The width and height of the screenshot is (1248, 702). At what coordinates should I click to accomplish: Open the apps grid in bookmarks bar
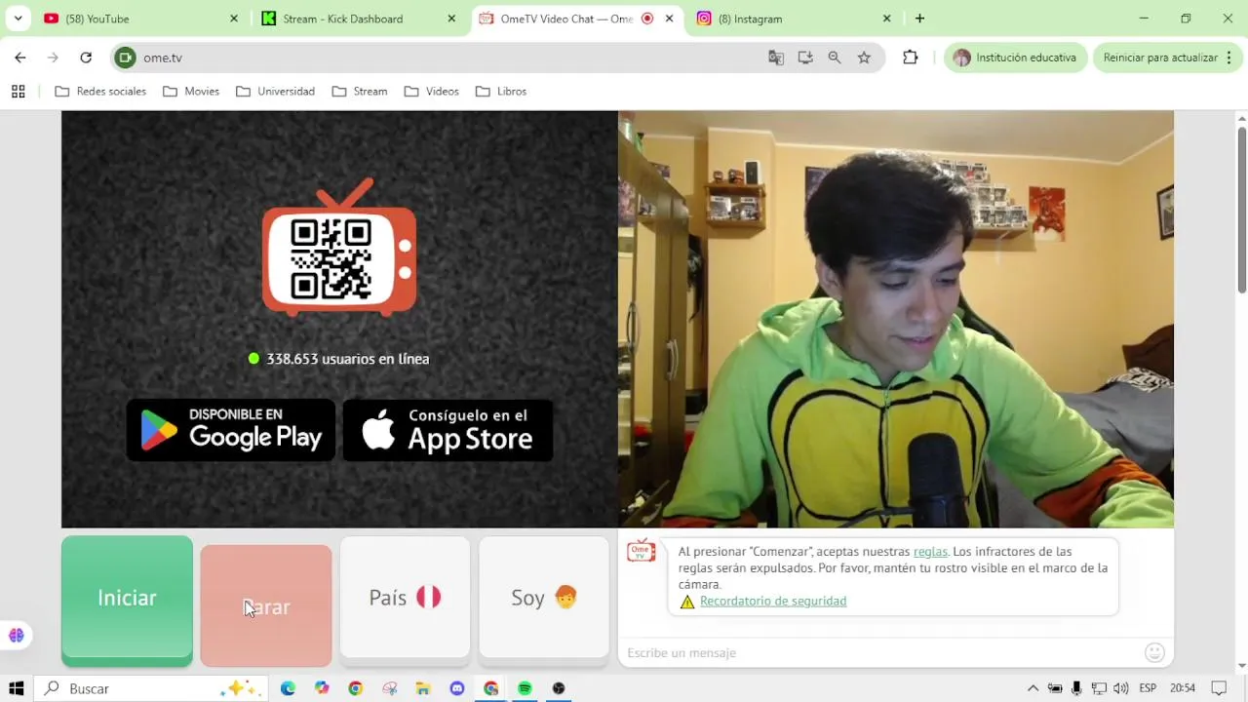pyautogui.click(x=18, y=92)
